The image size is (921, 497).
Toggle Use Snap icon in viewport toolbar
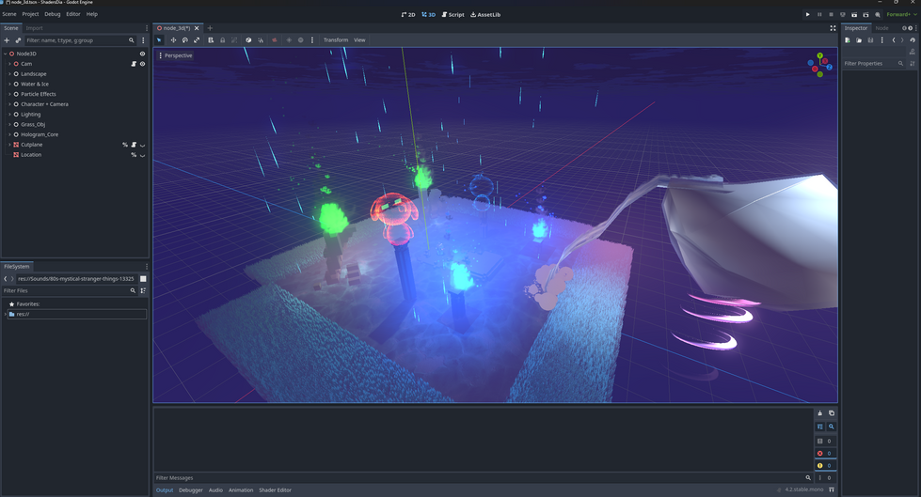[261, 39]
